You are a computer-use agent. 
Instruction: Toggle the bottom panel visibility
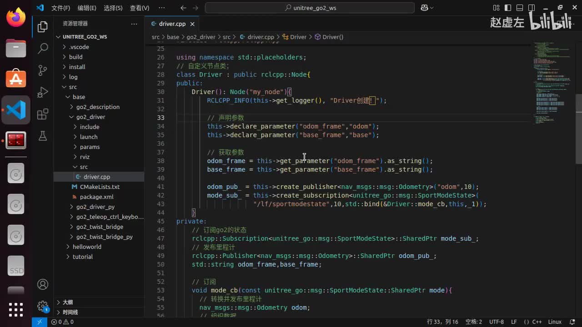520,8
